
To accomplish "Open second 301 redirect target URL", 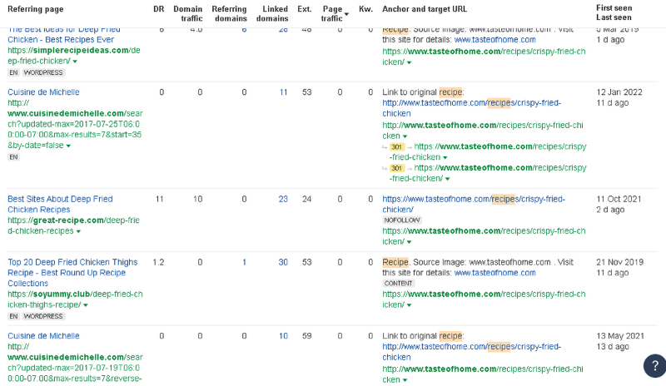I will pos(488,173).
